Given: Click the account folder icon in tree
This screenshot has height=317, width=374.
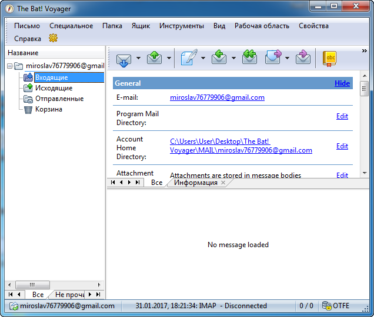Looking at the screenshot, I should pos(18,66).
